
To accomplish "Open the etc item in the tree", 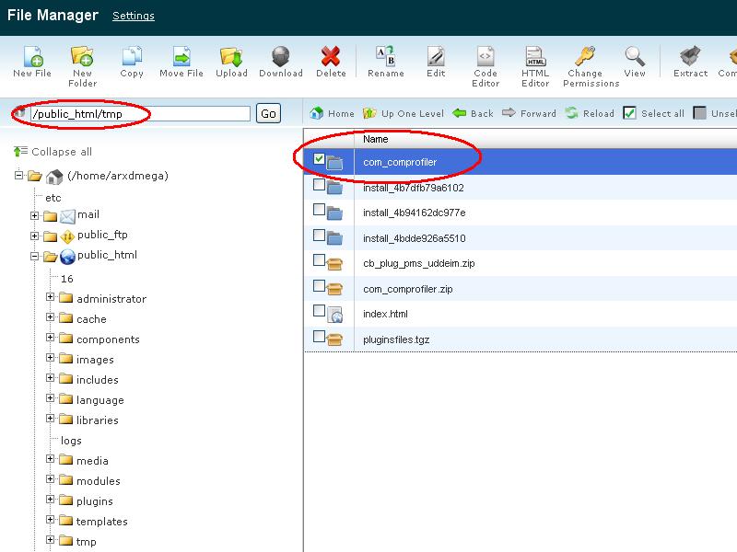I will tap(53, 198).
